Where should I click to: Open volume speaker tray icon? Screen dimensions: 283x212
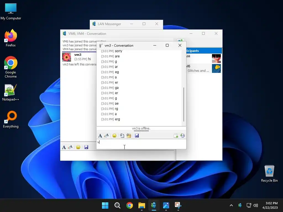[x=256, y=205]
